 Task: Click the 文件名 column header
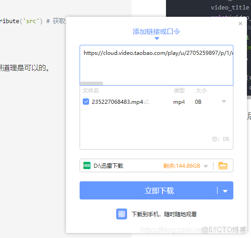(x=91, y=91)
